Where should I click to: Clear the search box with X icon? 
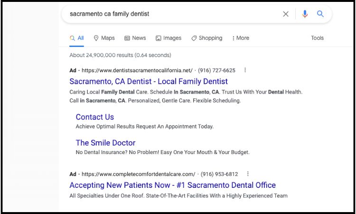click(286, 14)
